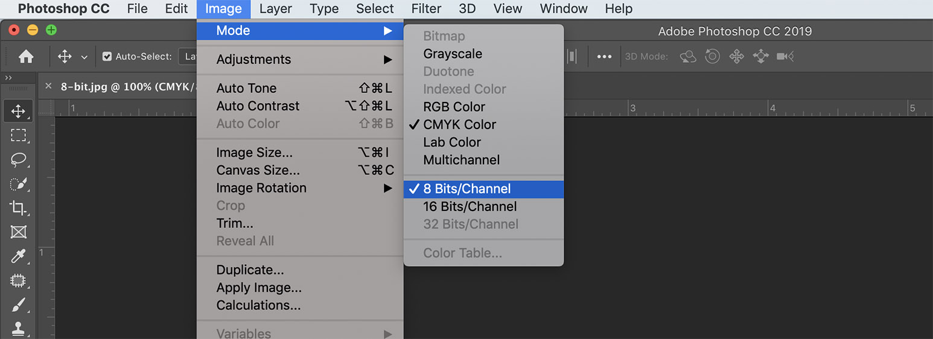Open Calculations dialog
The width and height of the screenshot is (933, 339).
click(x=300, y=305)
